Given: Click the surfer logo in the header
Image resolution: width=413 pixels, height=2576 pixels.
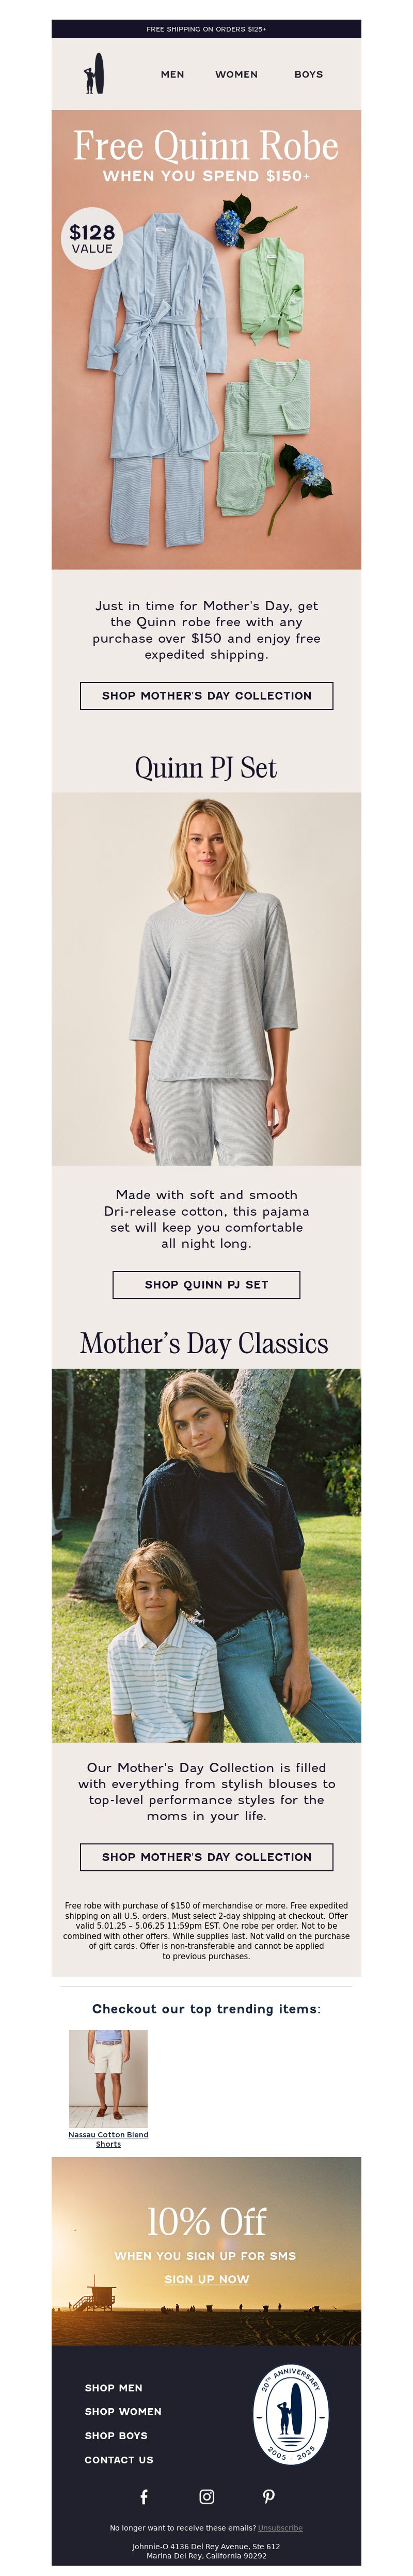Looking at the screenshot, I should tap(94, 74).
